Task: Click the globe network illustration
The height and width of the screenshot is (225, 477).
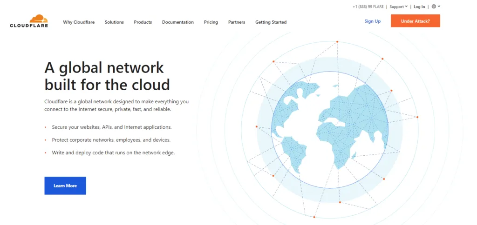Action: tap(330, 129)
